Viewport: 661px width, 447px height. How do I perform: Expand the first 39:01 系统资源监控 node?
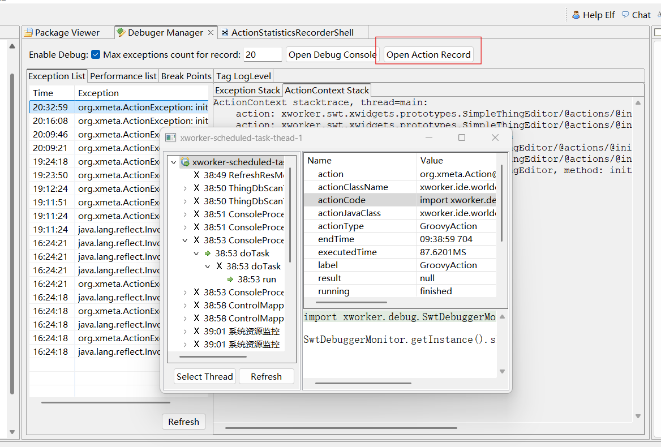click(x=184, y=332)
